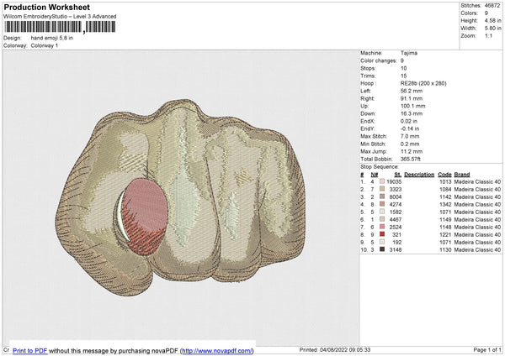
Task: Select the Down value 16.3 mm
Action: click(412, 113)
